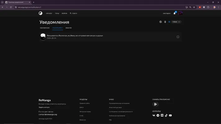Screen dimensions: 221x124
Task: Open the VK contact icon
Action: (x=154, y=115)
